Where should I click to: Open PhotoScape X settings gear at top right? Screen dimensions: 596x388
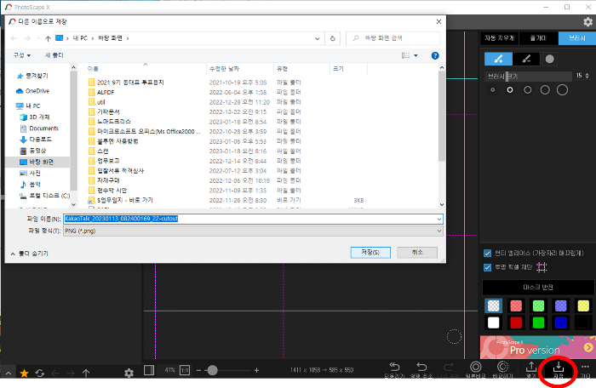tap(587, 22)
